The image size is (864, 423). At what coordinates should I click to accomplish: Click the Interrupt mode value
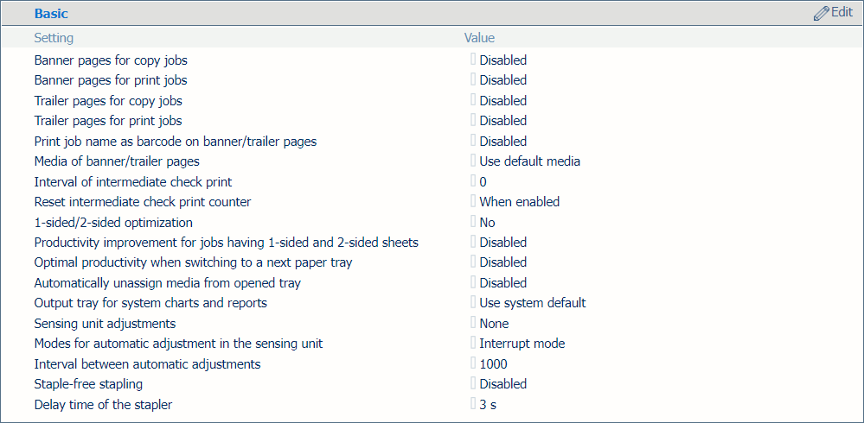pyautogui.click(x=522, y=344)
